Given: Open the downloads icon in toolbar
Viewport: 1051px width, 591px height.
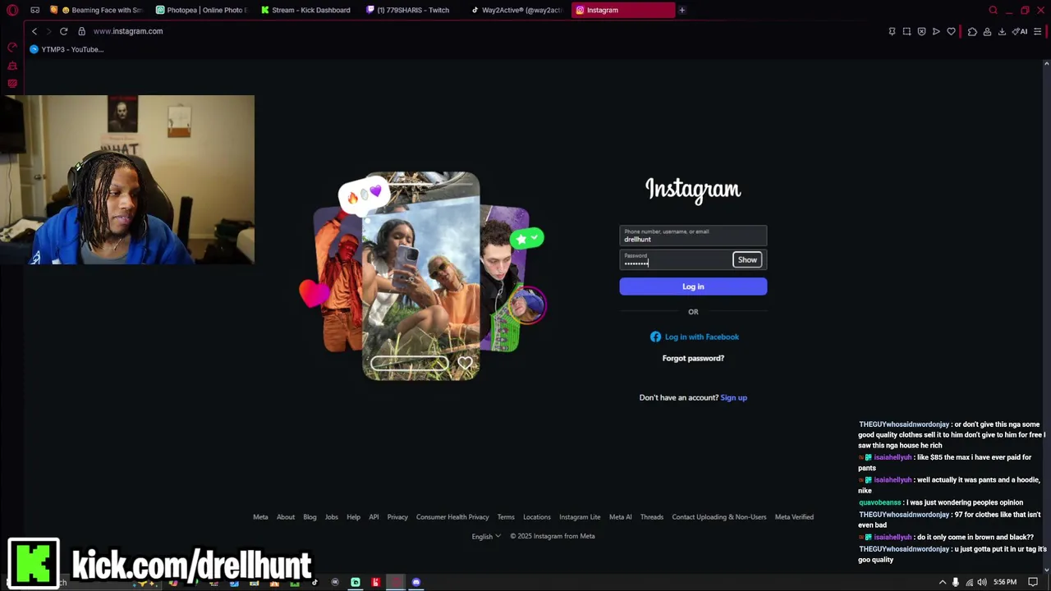Looking at the screenshot, I should coord(1002,31).
